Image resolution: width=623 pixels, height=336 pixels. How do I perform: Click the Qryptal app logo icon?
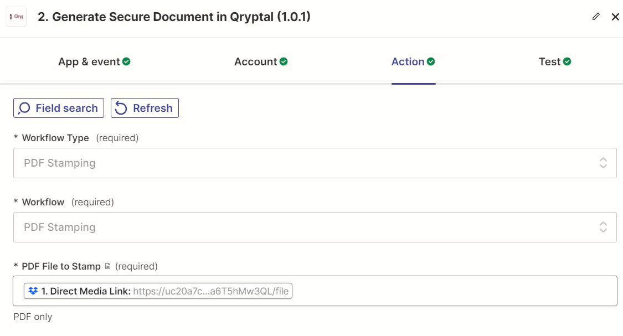[16, 17]
